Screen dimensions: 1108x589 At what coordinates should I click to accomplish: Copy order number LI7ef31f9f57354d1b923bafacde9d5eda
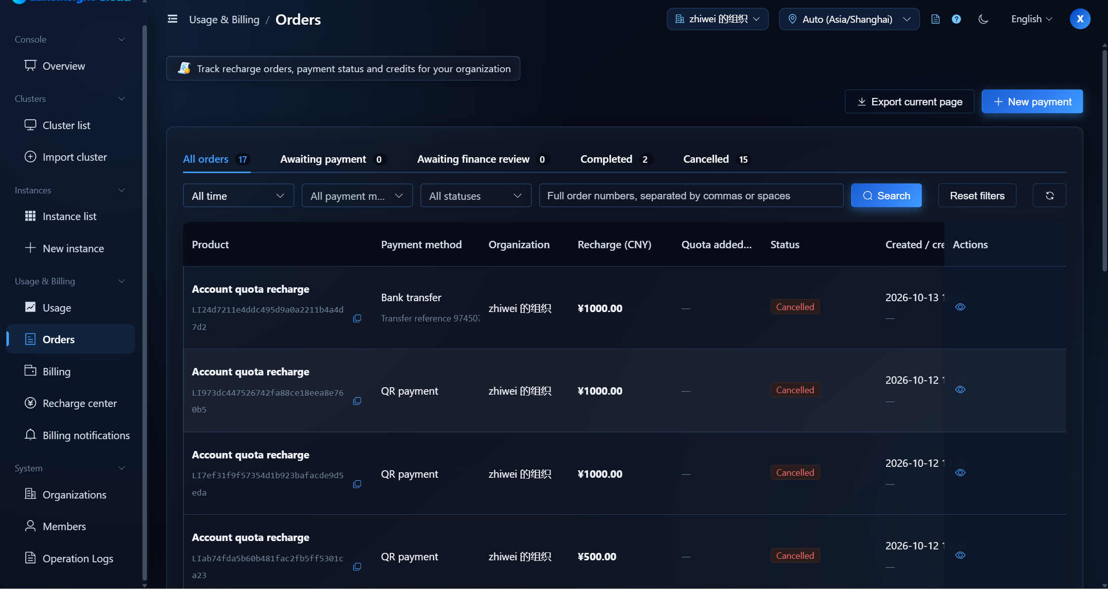pos(357,484)
